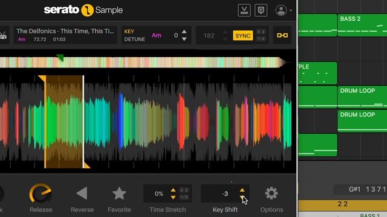387x217 pixels.
Task: Toggle the Reverse arrow button
Action: tap(82, 193)
